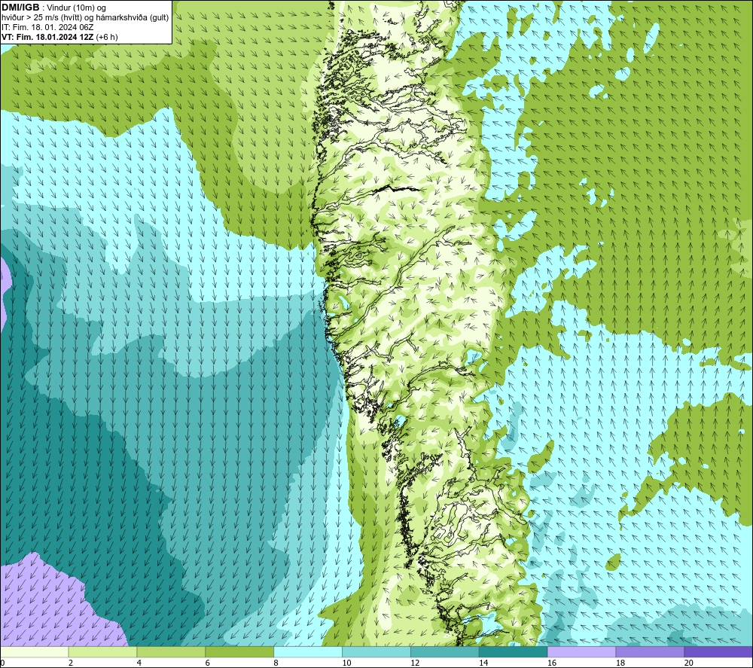
Task: Click the 'DMI/IGB : Vindur (10m) og' title line
Action: [x=53, y=8]
